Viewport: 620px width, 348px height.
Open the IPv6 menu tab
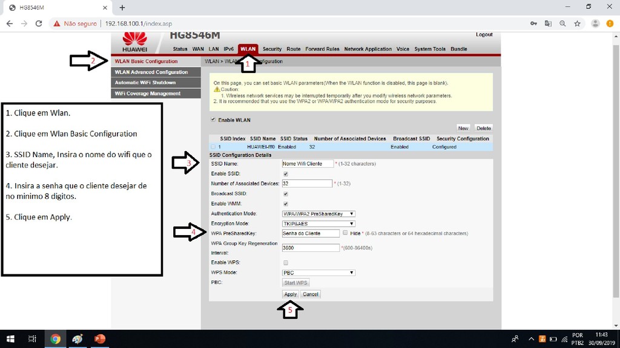pos(228,49)
